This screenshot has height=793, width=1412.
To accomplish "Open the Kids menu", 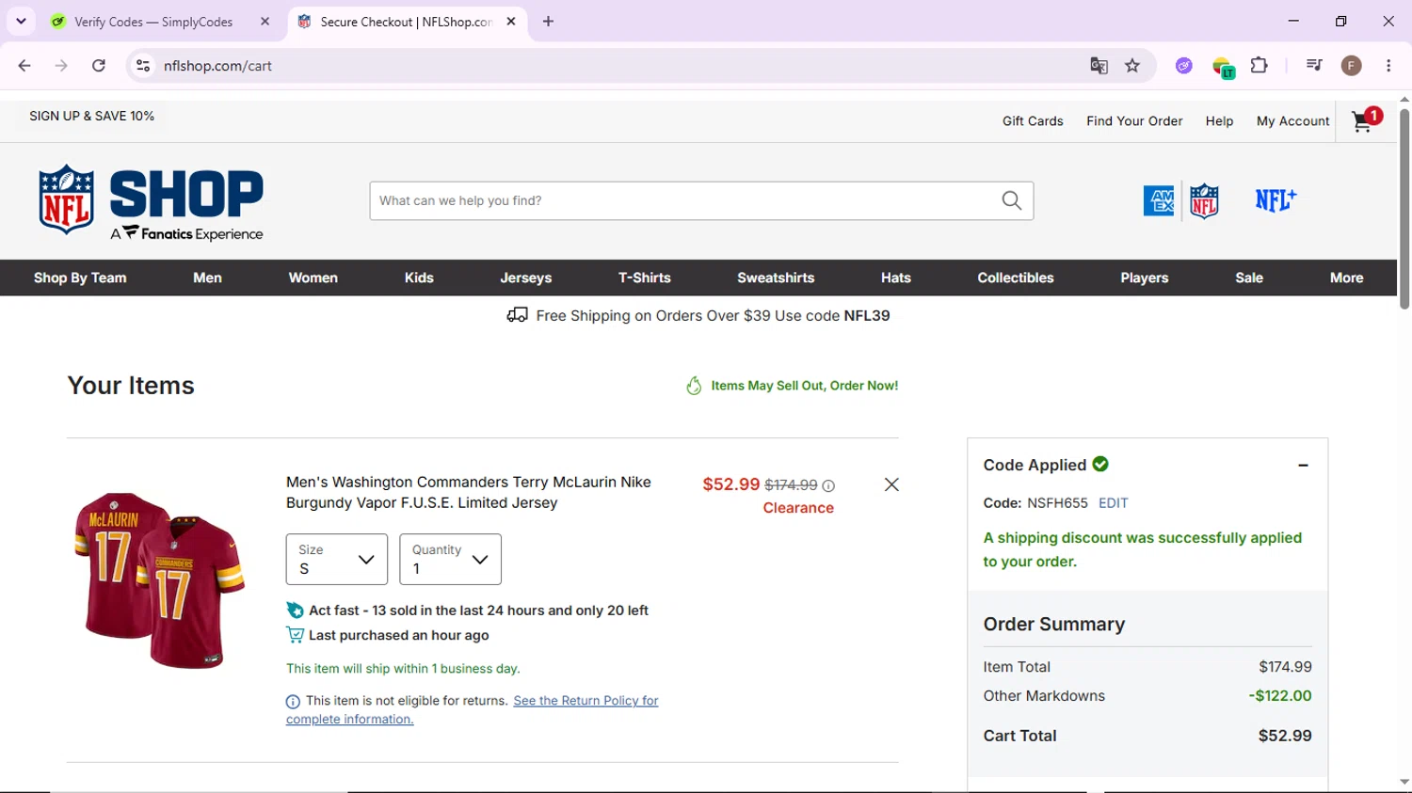I will pyautogui.click(x=419, y=278).
